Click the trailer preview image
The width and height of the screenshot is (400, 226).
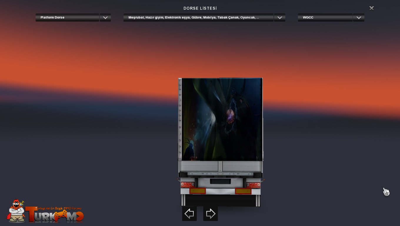(x=220, y=142)
